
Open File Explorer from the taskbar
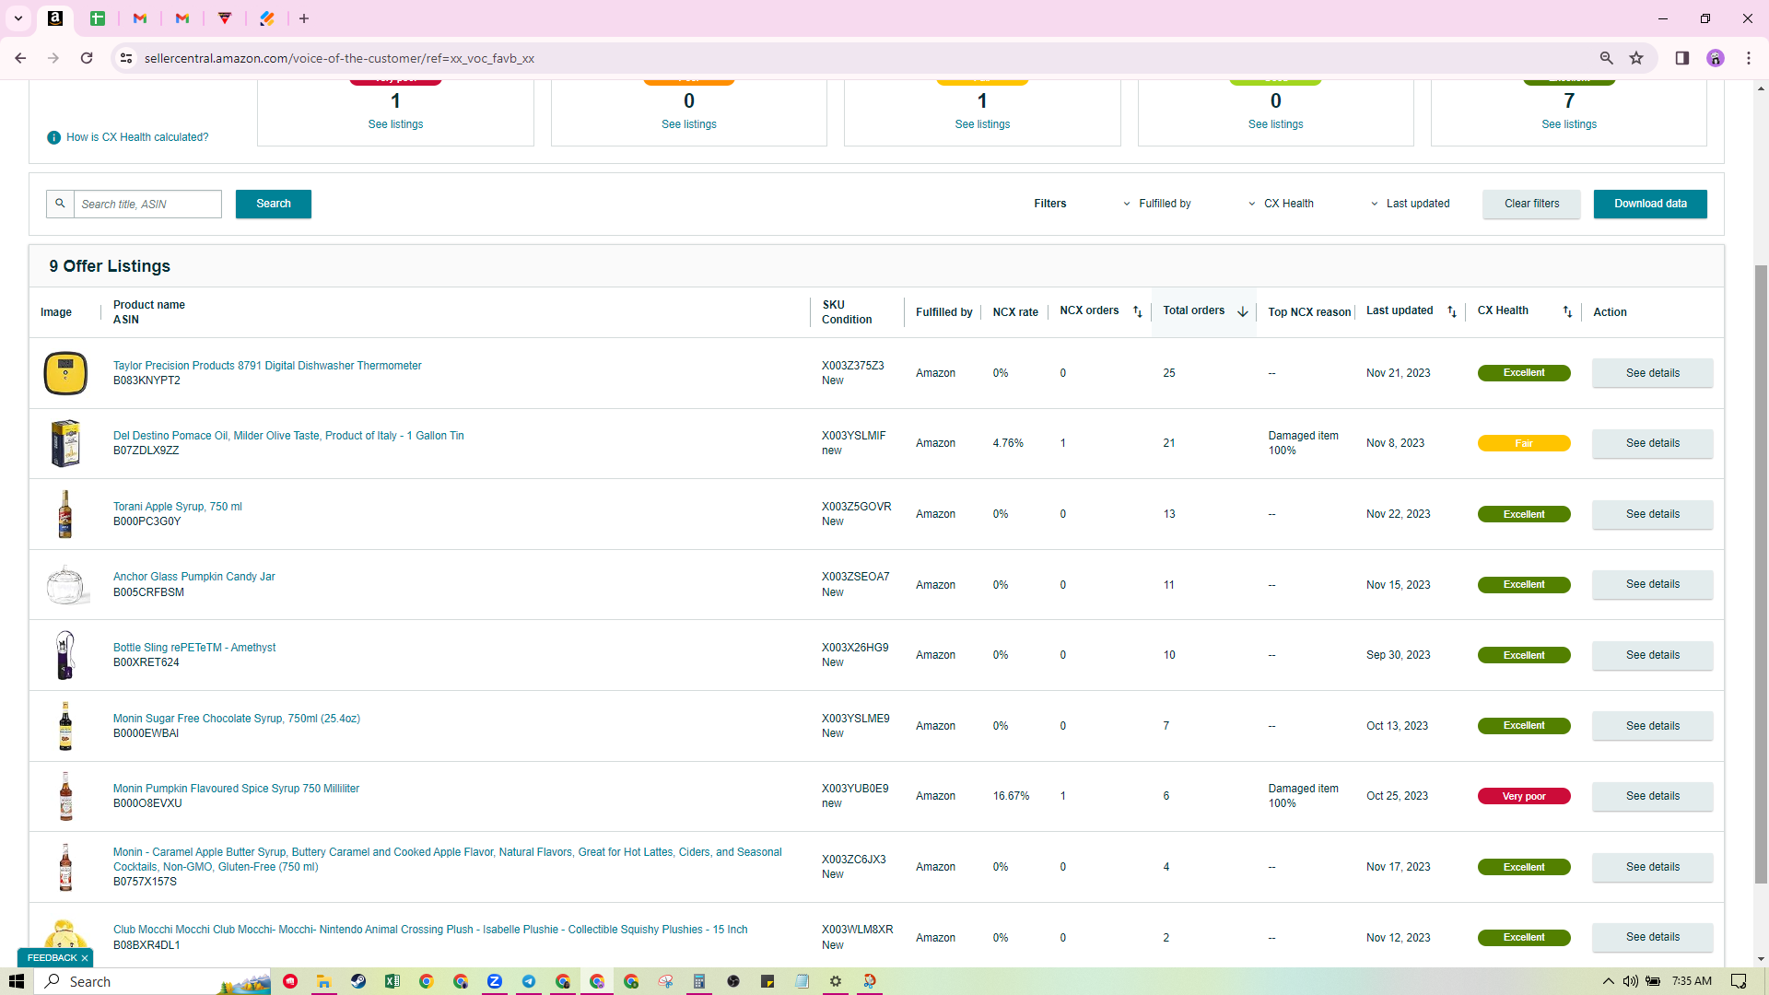pos(323,981)
